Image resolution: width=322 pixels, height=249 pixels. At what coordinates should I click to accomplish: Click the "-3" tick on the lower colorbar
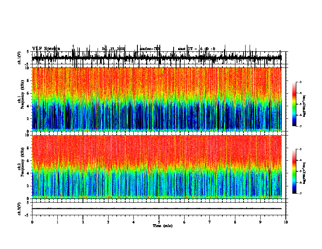(300, 149)
